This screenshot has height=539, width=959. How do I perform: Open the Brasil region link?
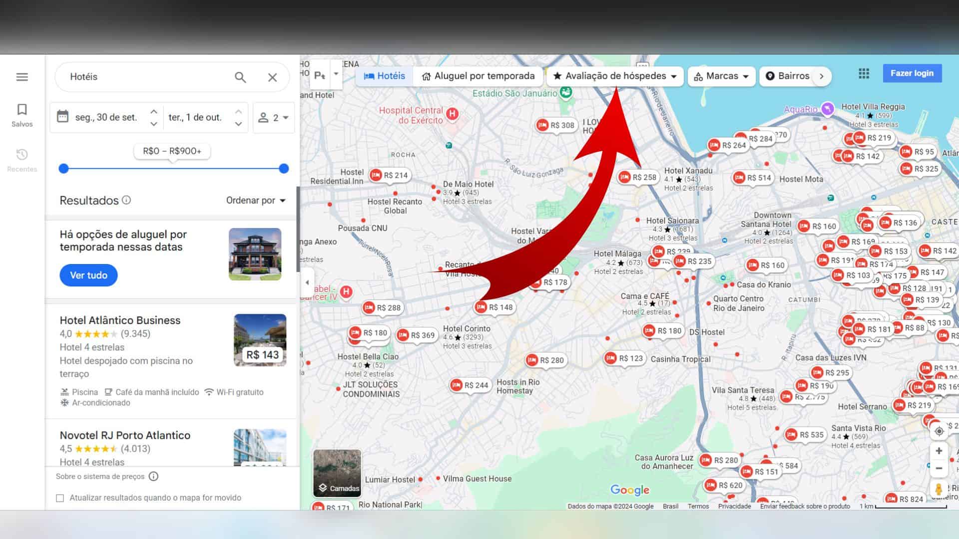point(670,506)
